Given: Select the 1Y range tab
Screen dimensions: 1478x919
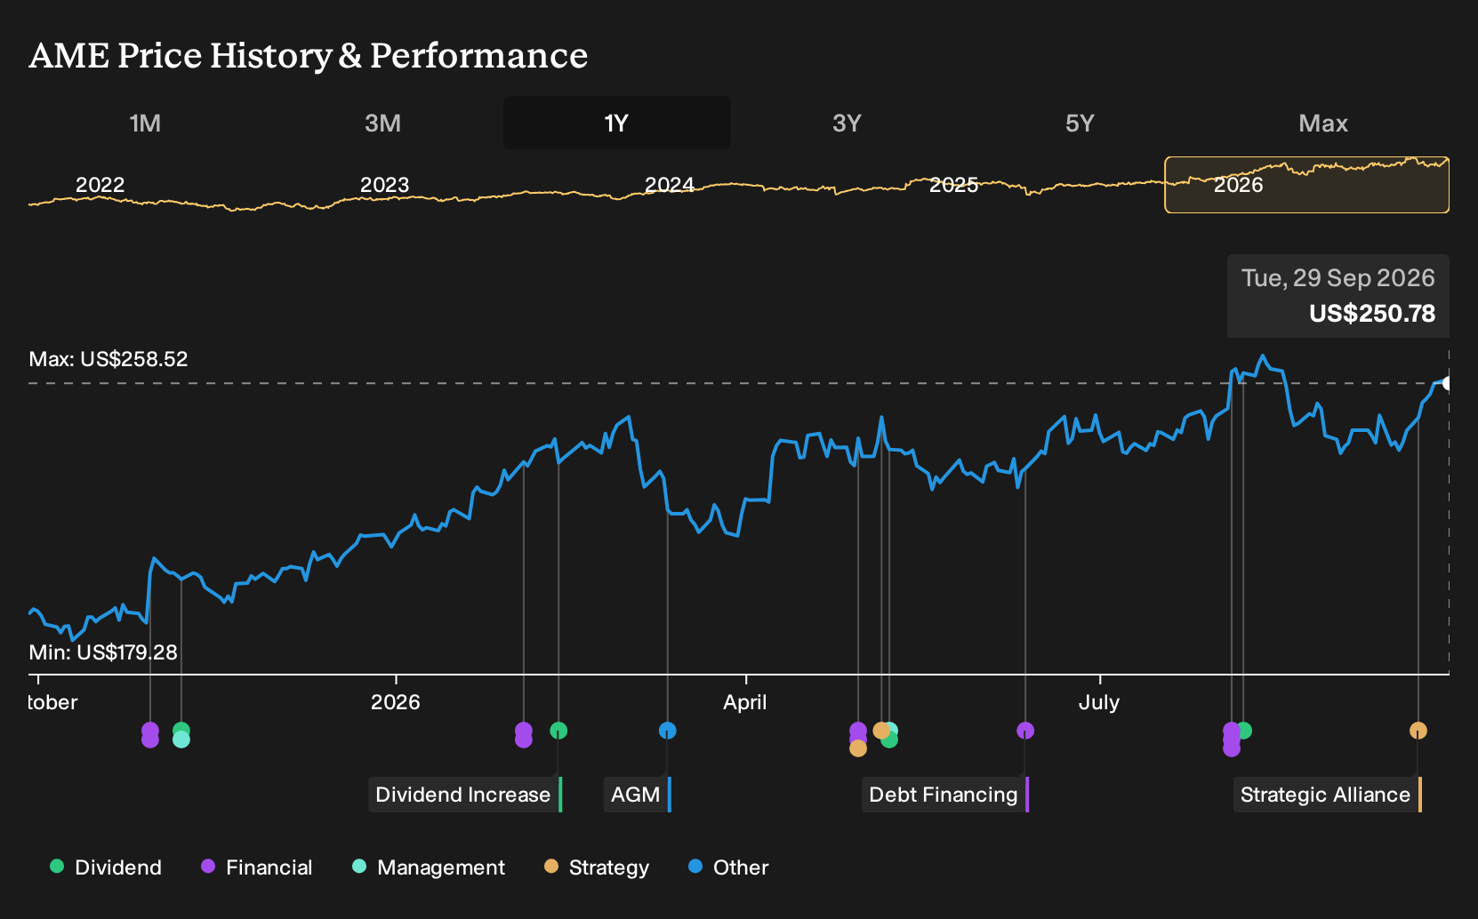Looking at the screenshot, I should pos(617,123).
